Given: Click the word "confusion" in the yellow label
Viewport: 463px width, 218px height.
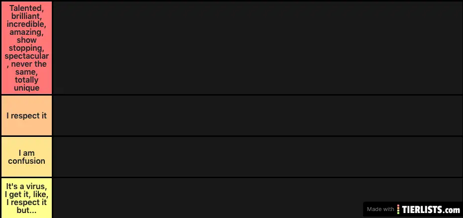Looking at the screenshot, I should click(x=26, y=161).
